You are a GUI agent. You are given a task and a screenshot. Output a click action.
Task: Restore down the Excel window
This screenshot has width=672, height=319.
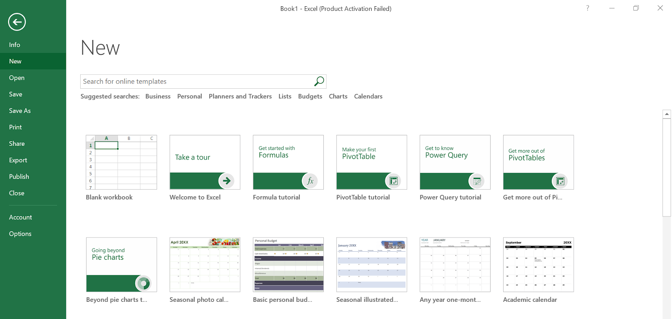coord(636,8)
